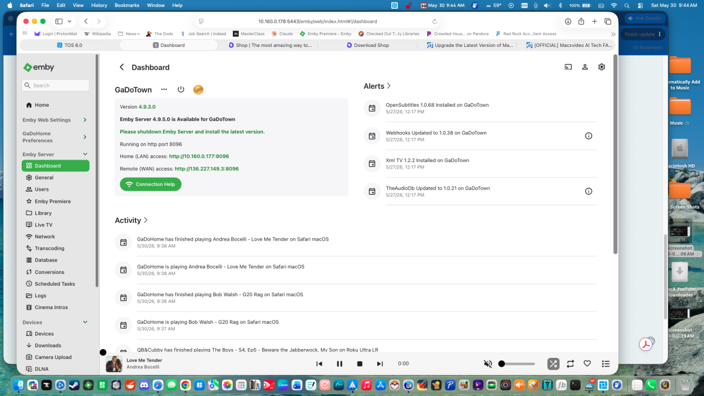Open Claude bookmark in favorites bar
Image resolution: width=704 pixels, height=396 pixels.
(282, 34)
